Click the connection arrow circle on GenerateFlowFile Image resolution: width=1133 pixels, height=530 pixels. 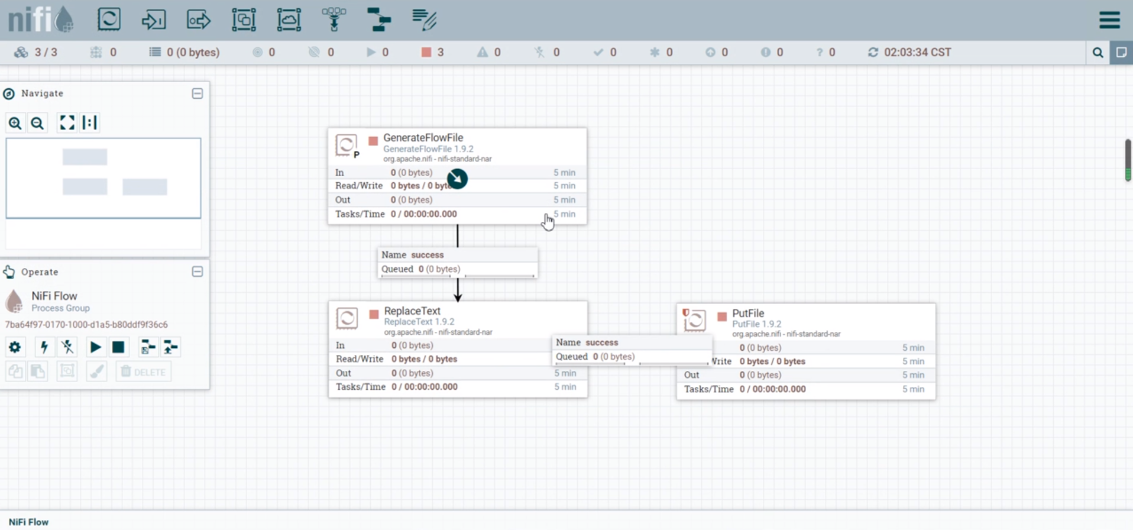click(457, 179)
